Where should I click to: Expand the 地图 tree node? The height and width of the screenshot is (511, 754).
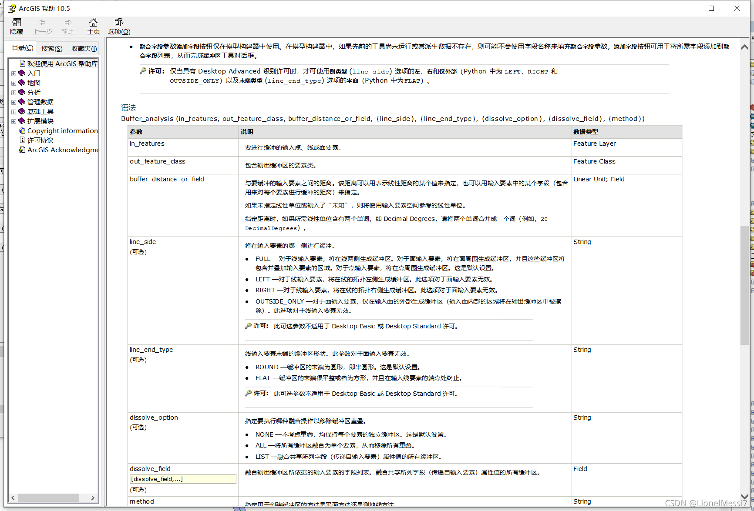click(x=13, y=83)
